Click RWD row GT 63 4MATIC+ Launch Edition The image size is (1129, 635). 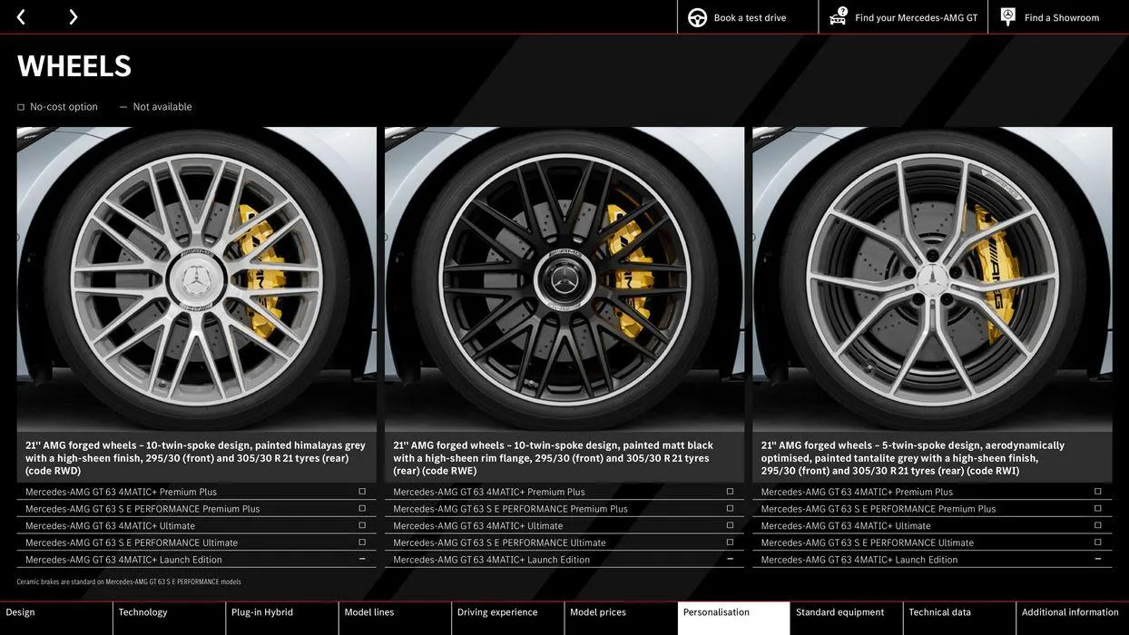[196, 560]
